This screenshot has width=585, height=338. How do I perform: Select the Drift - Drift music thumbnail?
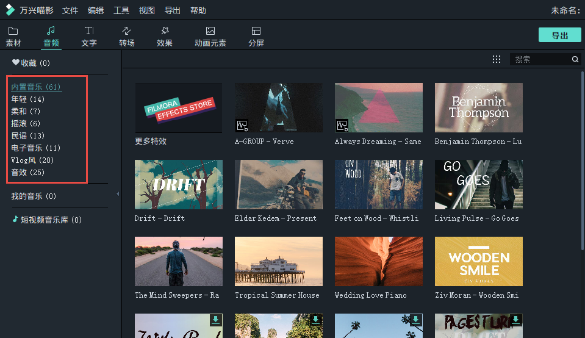tap(179, 184)
